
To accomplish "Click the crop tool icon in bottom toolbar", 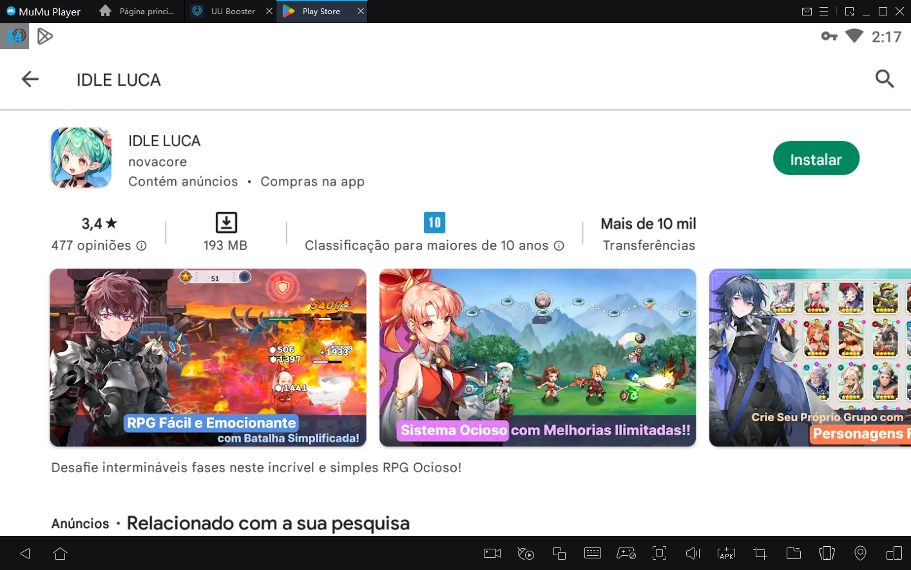I will point(760,553).
